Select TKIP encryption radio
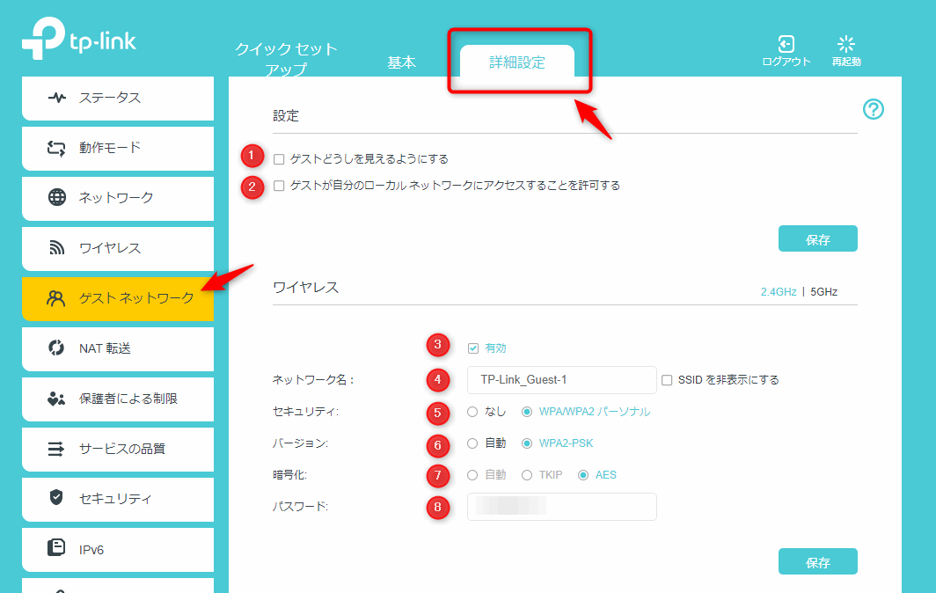The width and height of the screenshot is (936, 593). point(526,475)
